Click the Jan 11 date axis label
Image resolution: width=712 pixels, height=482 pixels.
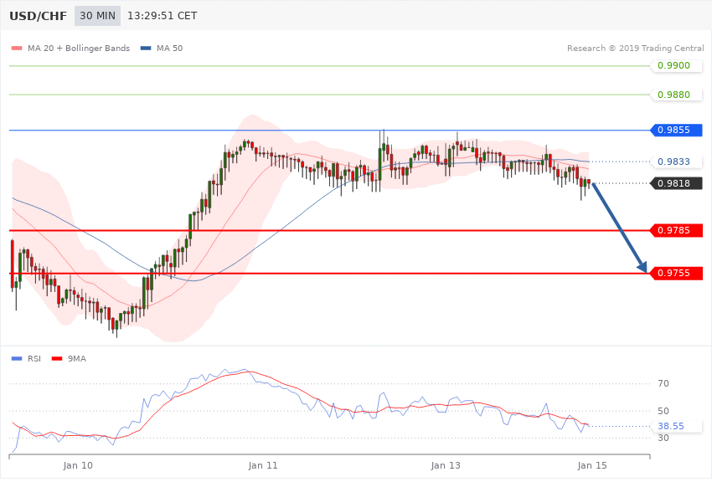pos(263,465)
